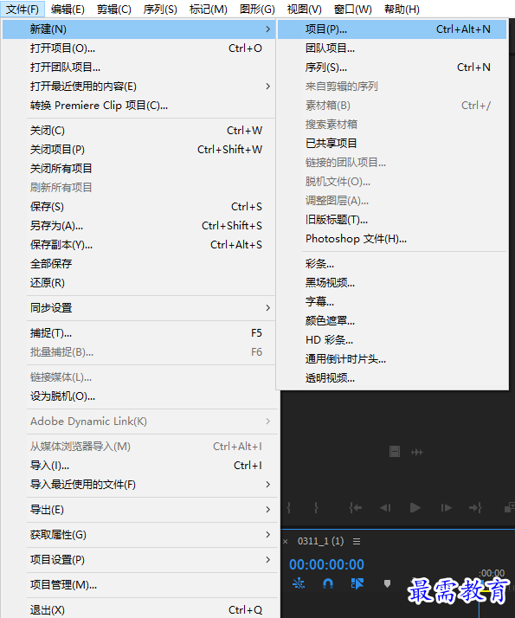Open the 图形(G) menu

(257, 9)
